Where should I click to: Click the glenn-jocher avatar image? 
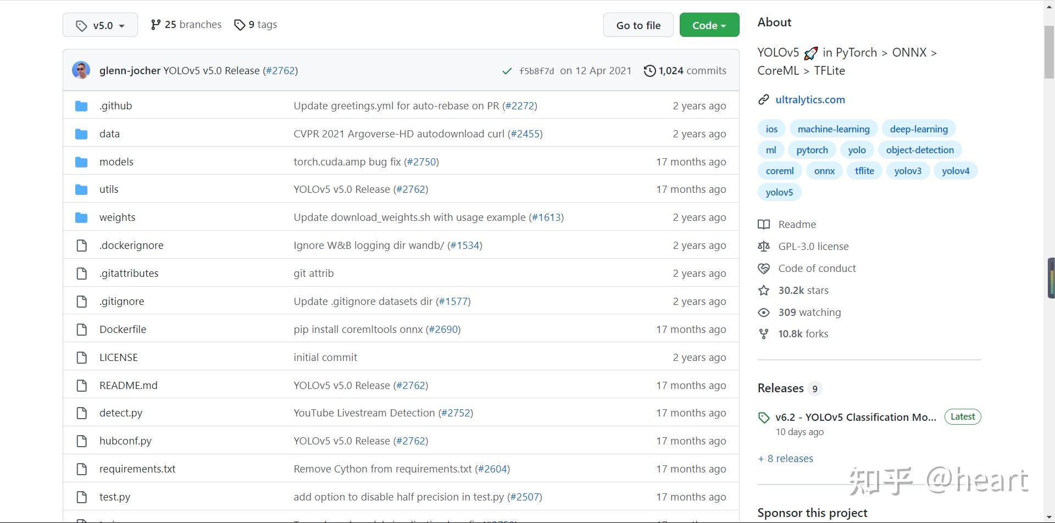81,70
